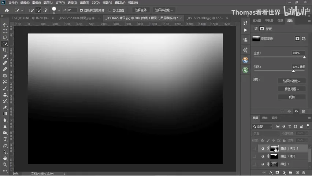Delete the mask with the Properties trash icon
This screenshot has height=176, width=312.
pyautogui.click(x=303, y=111)
